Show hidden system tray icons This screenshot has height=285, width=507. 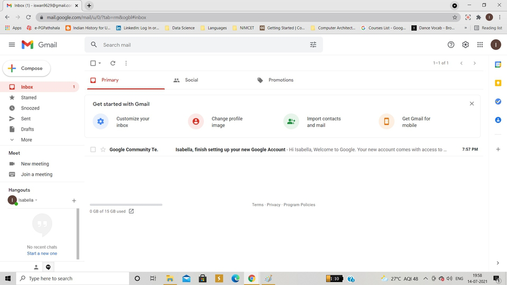pyautogui.click(x=426, y=279)
